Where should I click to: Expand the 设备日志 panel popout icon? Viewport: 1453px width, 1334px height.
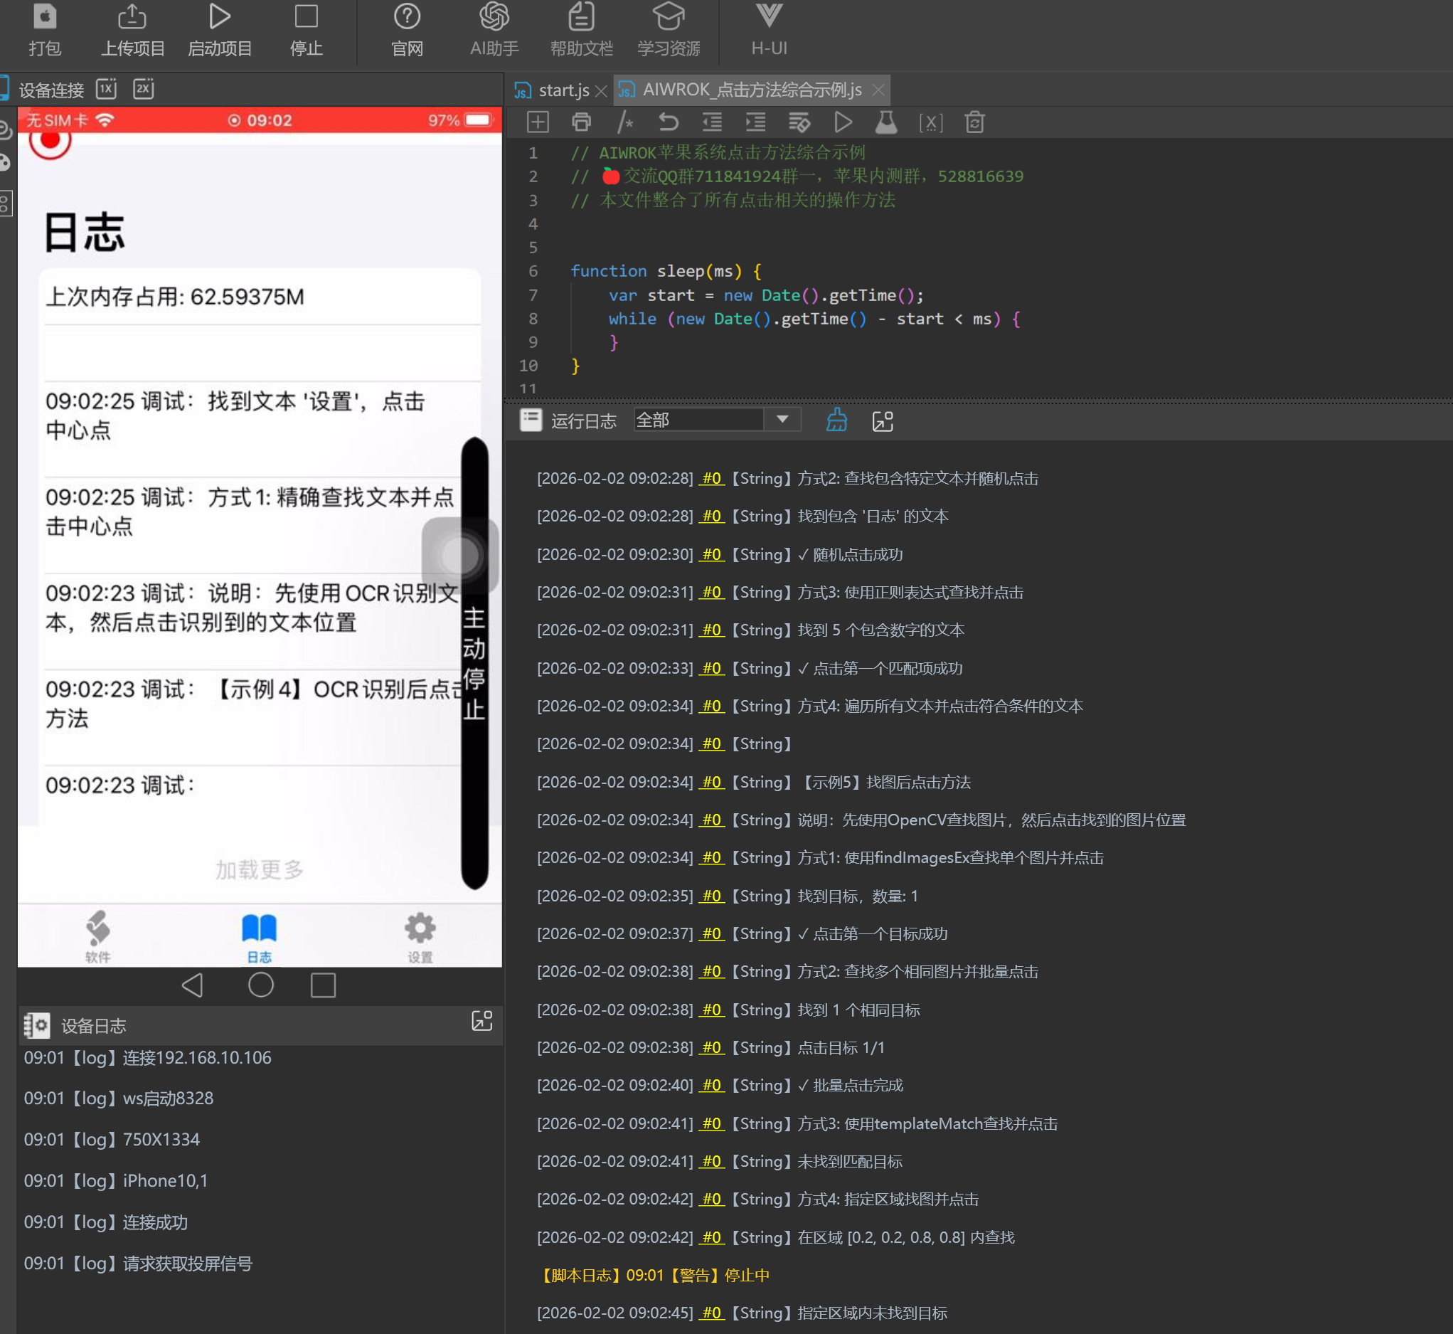(481, 1021)
